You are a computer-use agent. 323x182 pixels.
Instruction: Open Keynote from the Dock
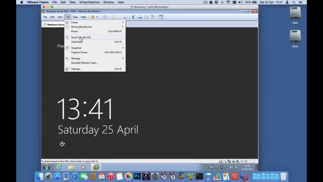point(208,176)
